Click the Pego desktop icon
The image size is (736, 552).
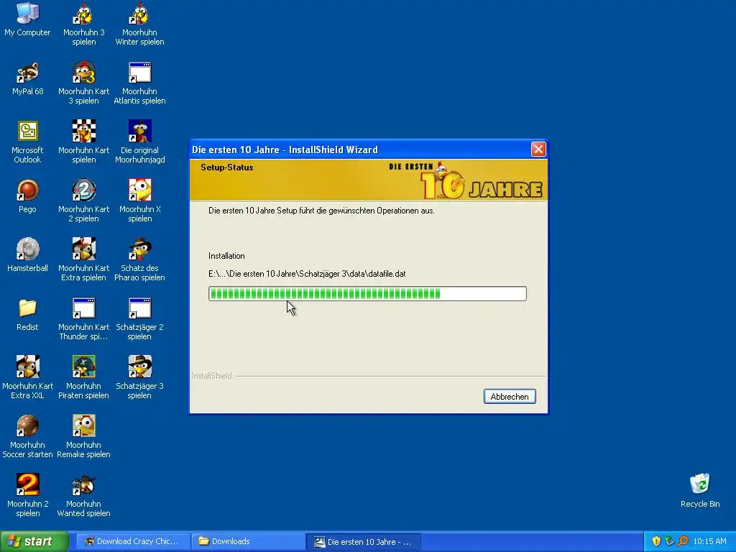tap(27, 196)
